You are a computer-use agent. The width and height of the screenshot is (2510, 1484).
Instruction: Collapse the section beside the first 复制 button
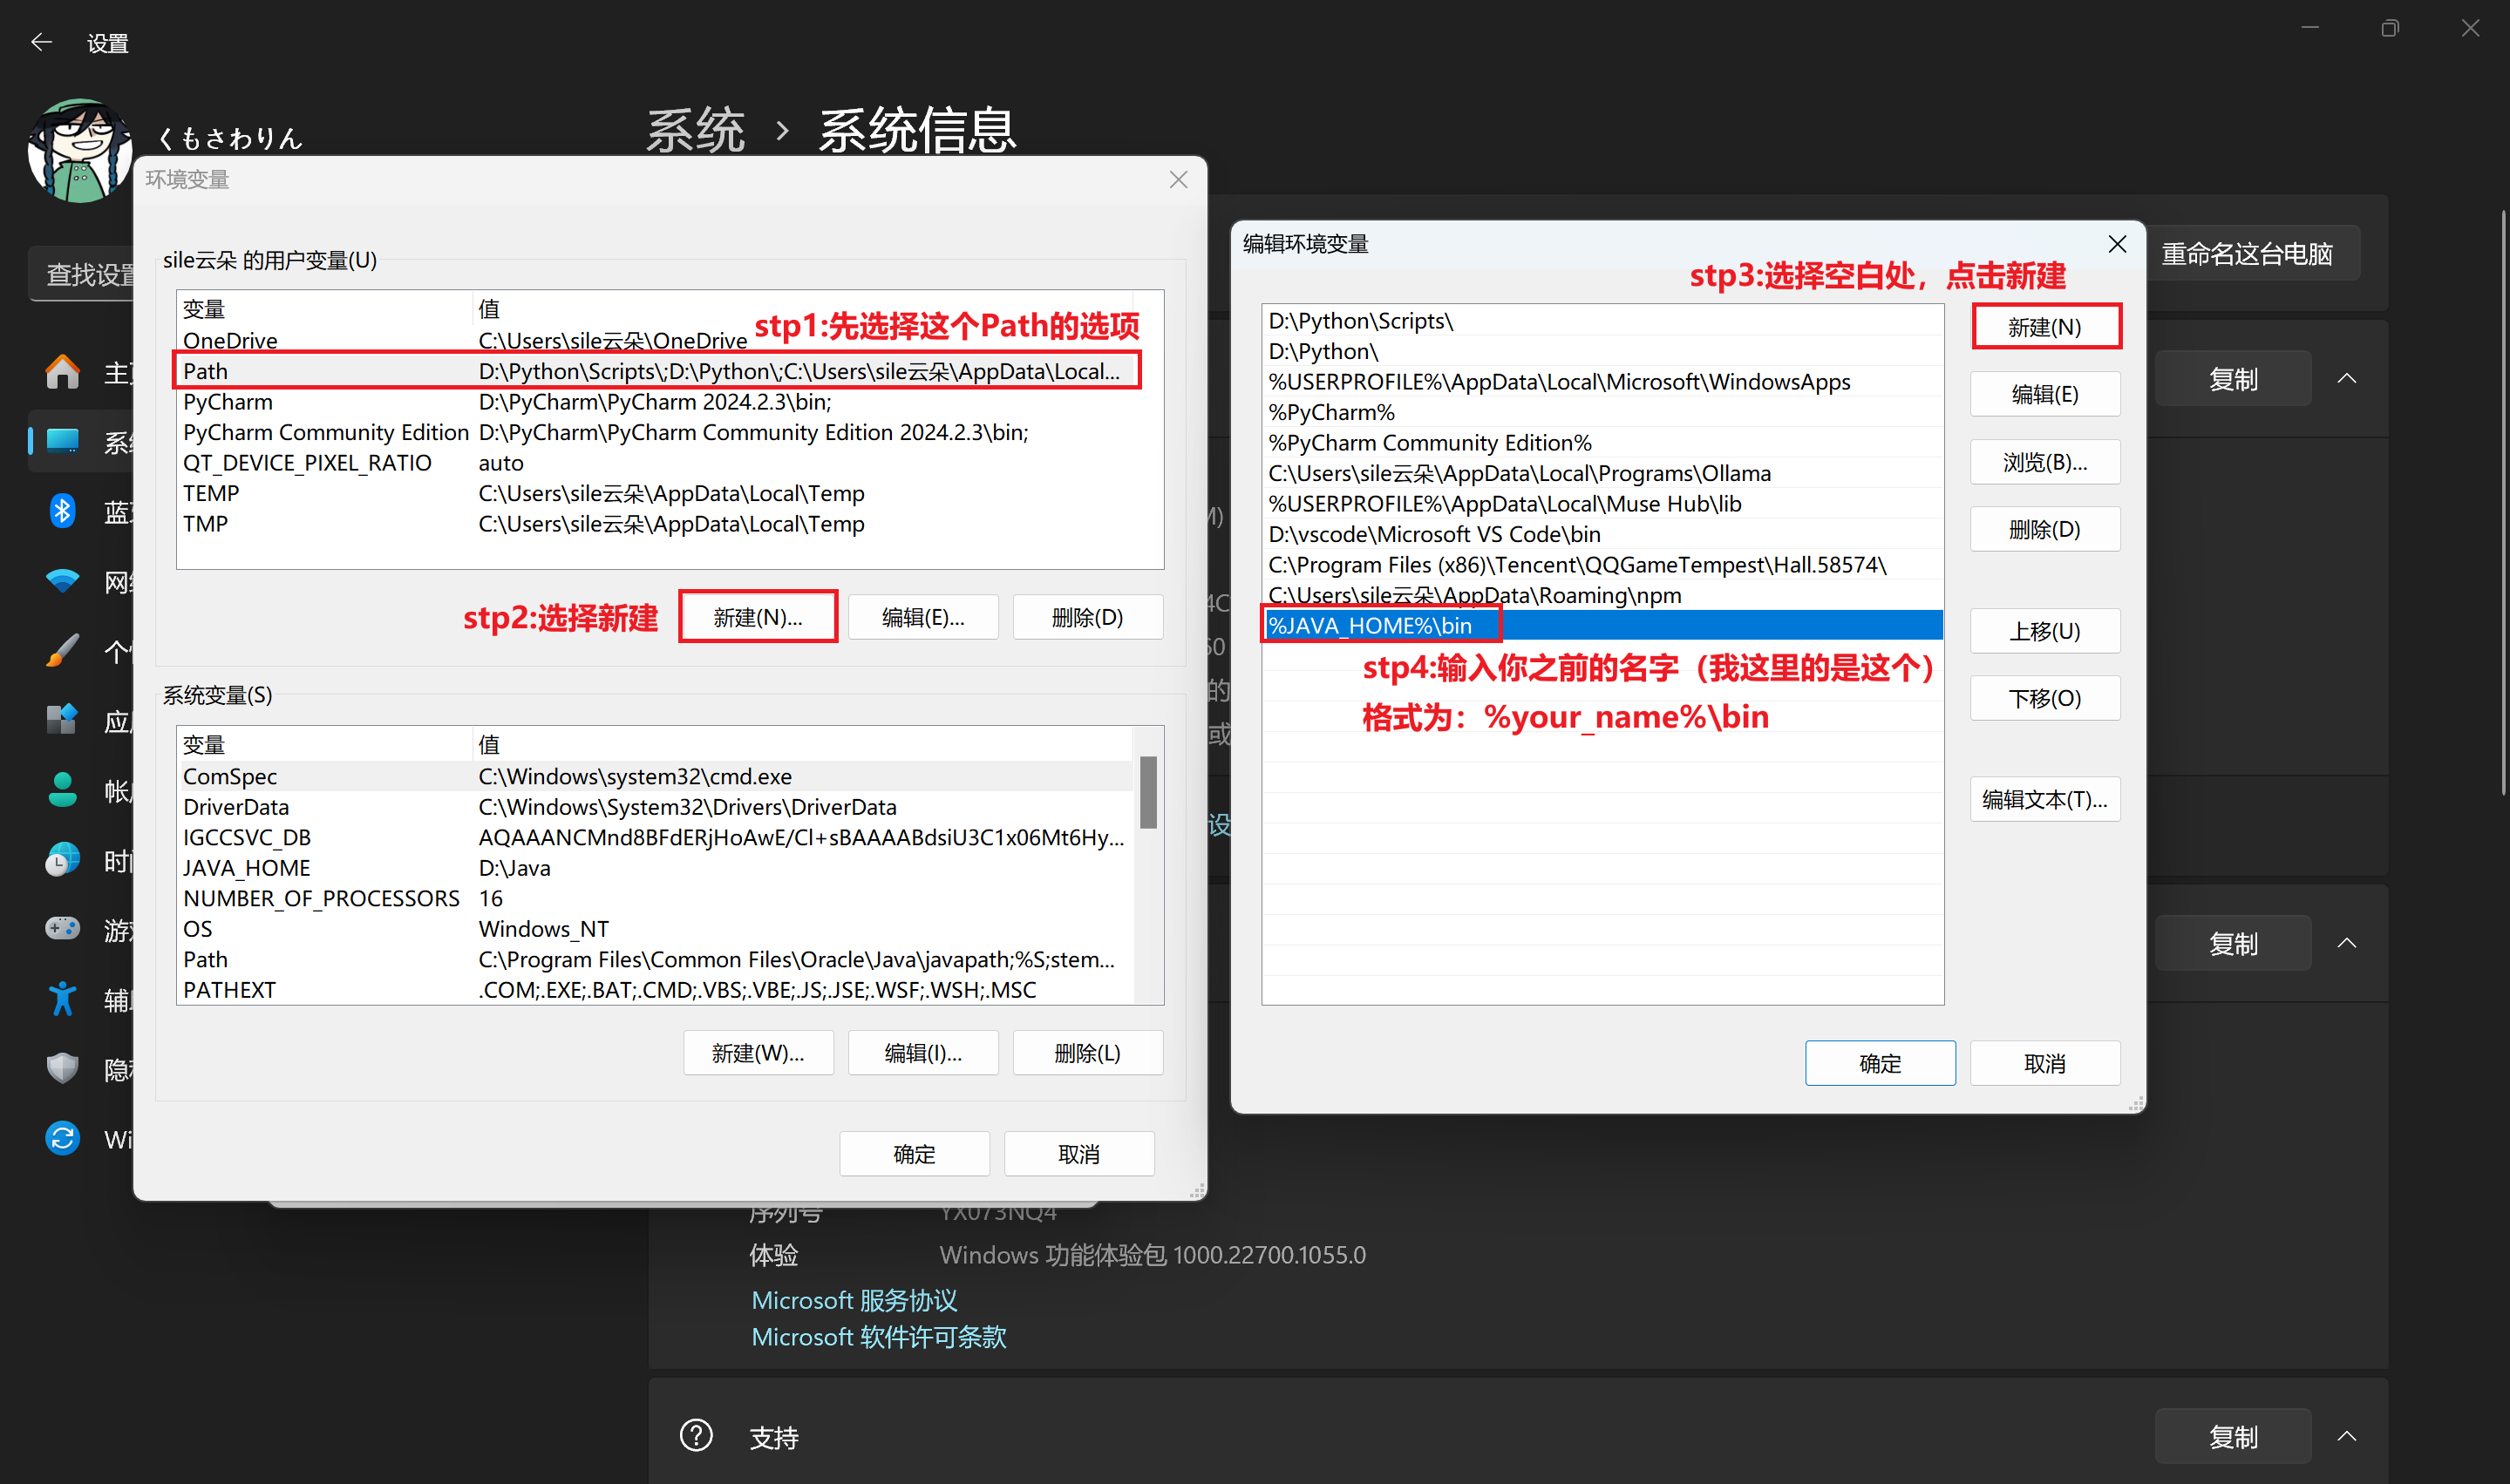click(2346, 379)
